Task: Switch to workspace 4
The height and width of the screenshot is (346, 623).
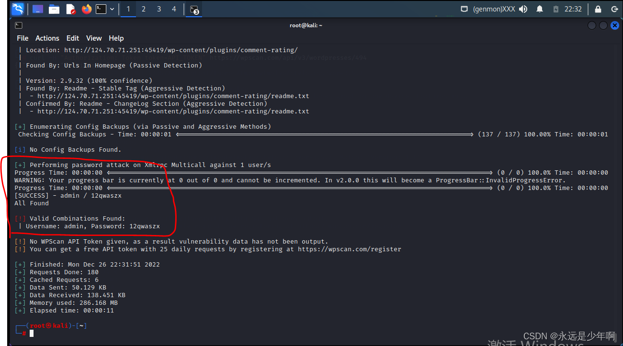Action: click(x=174, y=9)
